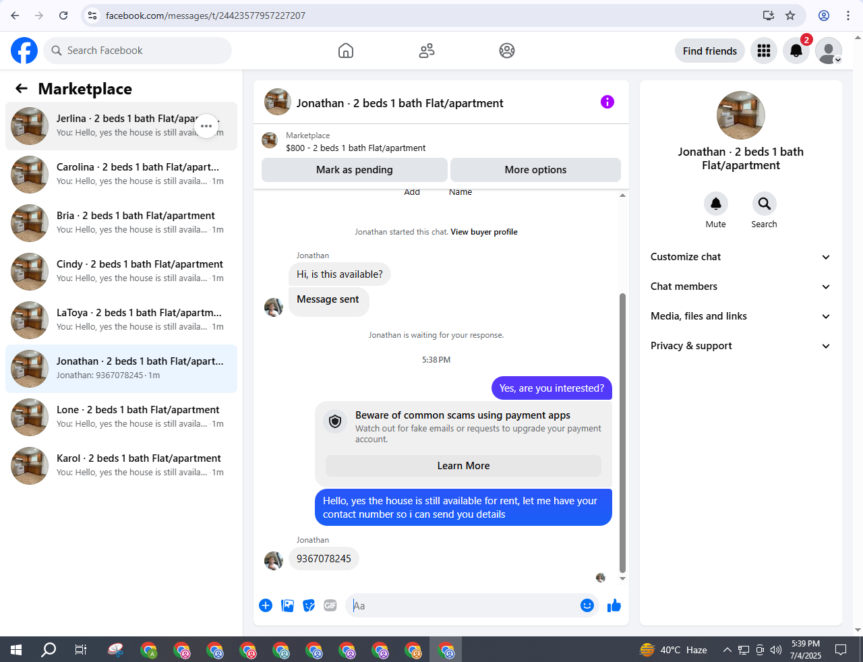Open the Windows Start menu
Viewport: 863px width, 662px height.
pyautogui.click(x=16, y=650)
